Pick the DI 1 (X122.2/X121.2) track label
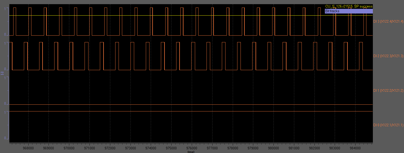The height and width of the screenshot is (153, 404). [x=388, y=90]
